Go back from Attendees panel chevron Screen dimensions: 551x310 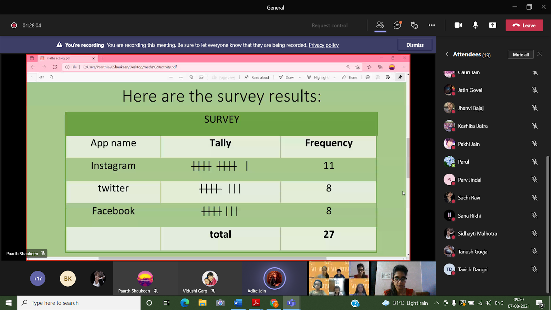tap(447, 54)
